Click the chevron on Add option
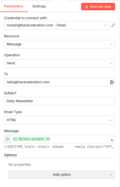Image resolution: width=120 pixels, height=187 pixels. click(111, 175)
